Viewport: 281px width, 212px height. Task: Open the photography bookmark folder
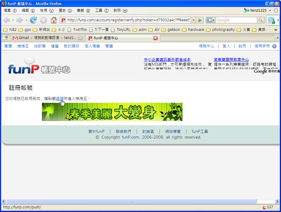[x=221, y=29]
